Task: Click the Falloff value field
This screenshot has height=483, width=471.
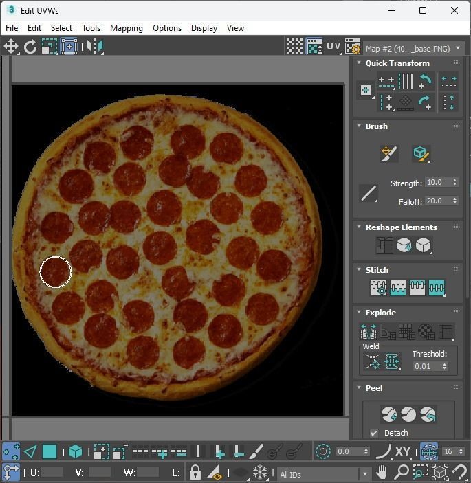Action: tap(437, 201)
